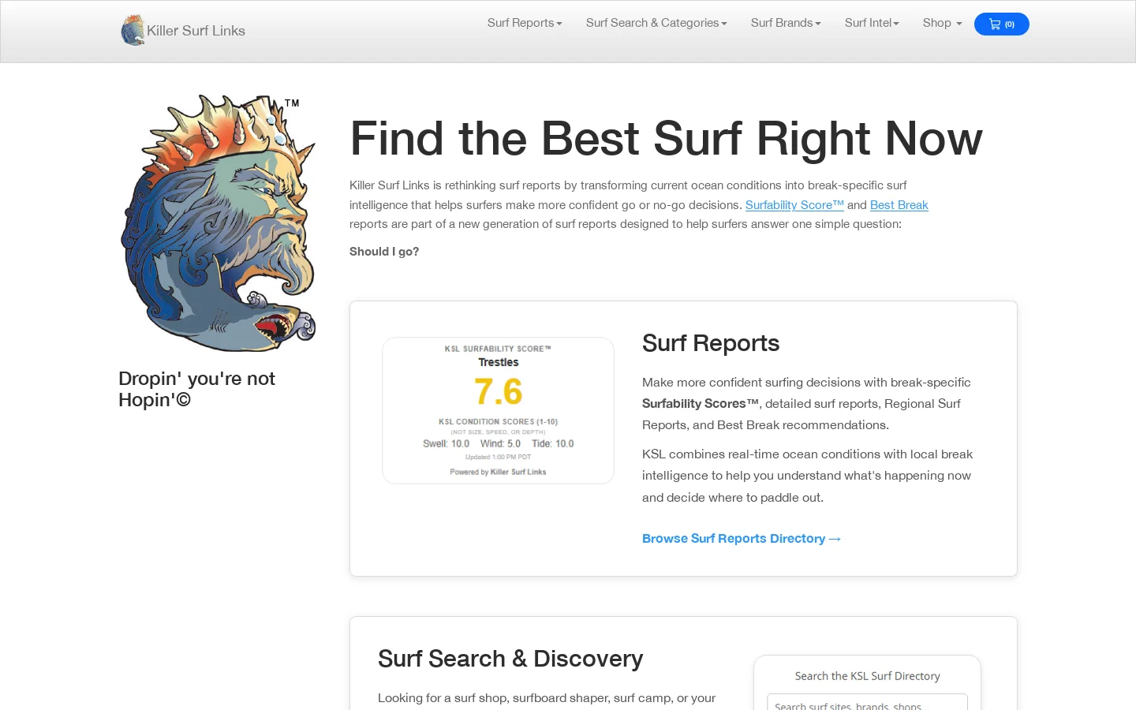The width and height of the screenshot is (1136, 710).
Task: Open Browse Surf Reports Directory link
Action: 742,539
